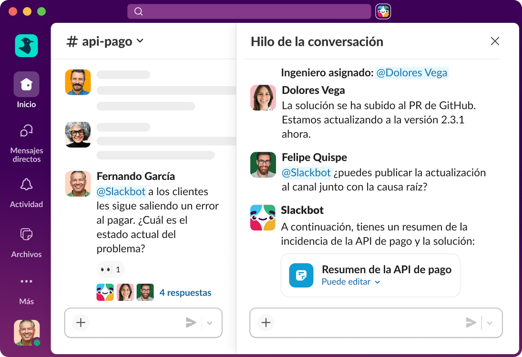Screen dimensions: 522x357
Task: Open Mensajes directos in the sidebar
Action: tap(26, 144)
